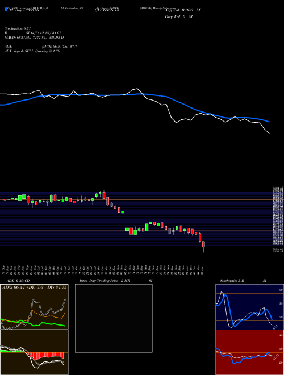This screenshot has width=284, height=375.
Task: Click the 'Stochastics & R' panel title
Action: click(232, 281)
